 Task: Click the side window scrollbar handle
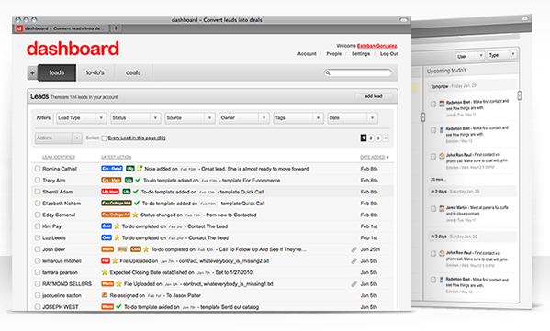(x=520, y=95)
